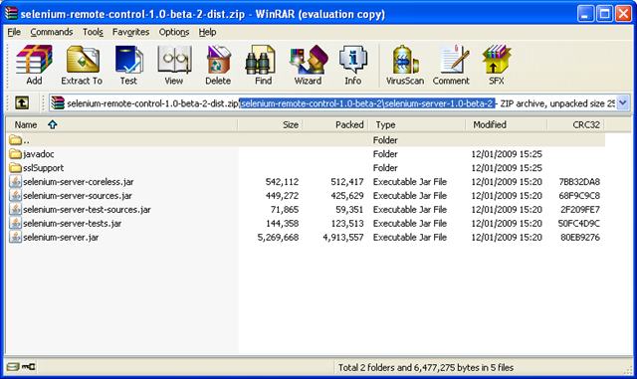Click the Extract To toolbar icon
The width and height of the screenshot is (637, 379).
[83, 60]
